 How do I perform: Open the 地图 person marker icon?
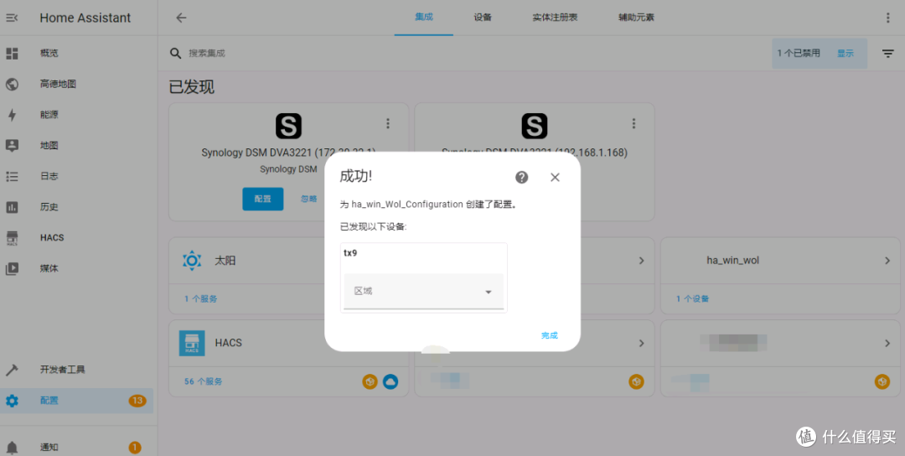point(12,146)
